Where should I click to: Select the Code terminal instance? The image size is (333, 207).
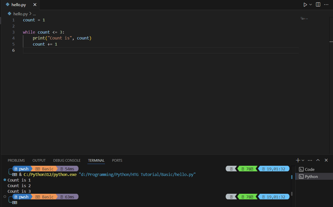pos(310,169)
